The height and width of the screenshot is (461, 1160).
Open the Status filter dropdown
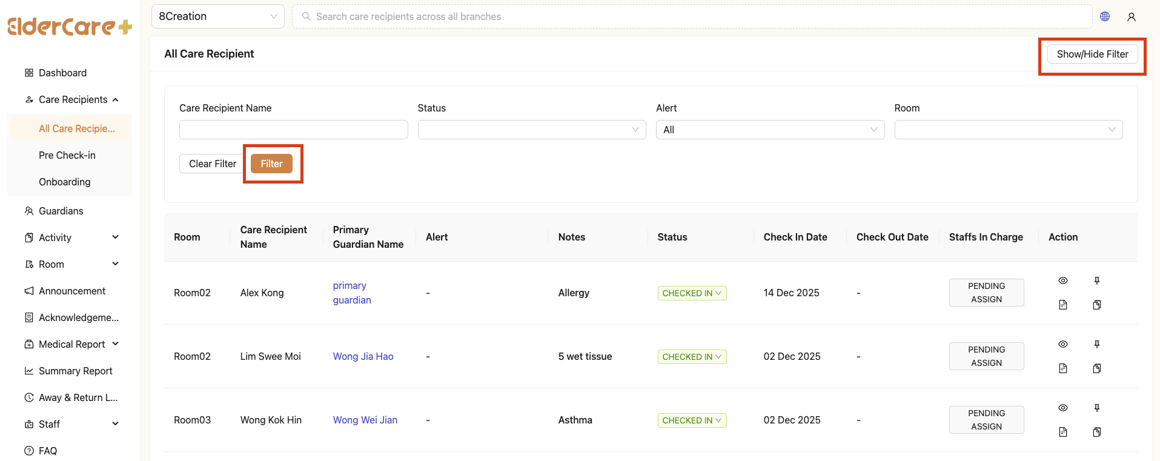pos(531,130)
